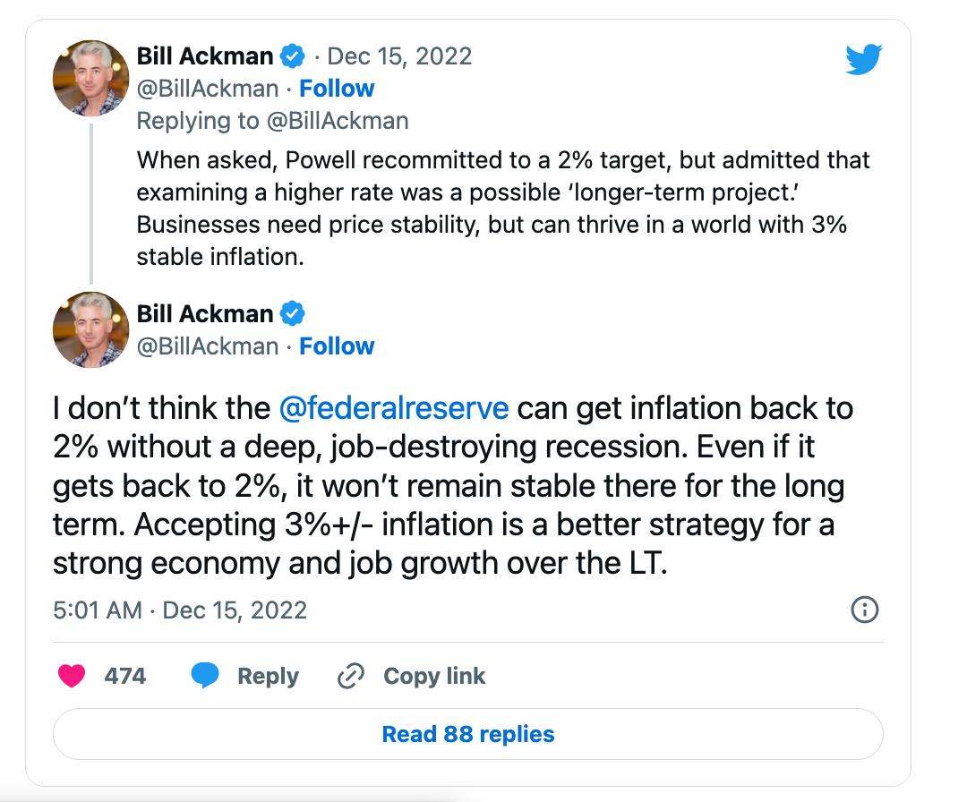Open the Dec 15, 2022 date in header
Viewport: 967px width, 802px height.
coord(398,56)
